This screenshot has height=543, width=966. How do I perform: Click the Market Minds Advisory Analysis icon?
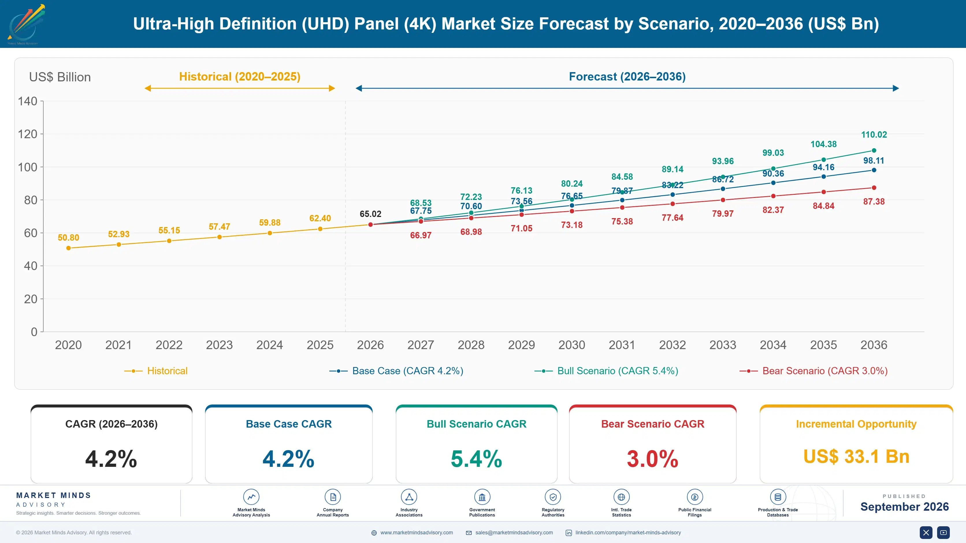pos(251,497)
